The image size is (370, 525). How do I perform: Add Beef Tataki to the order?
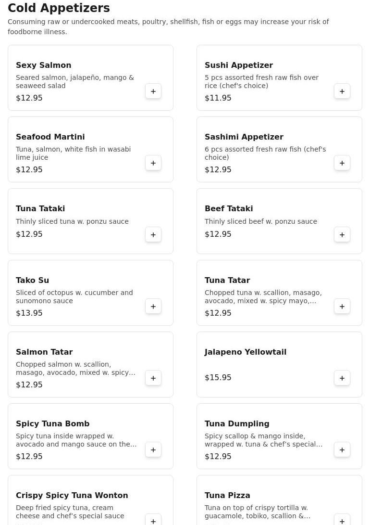(x=342, y=235)
